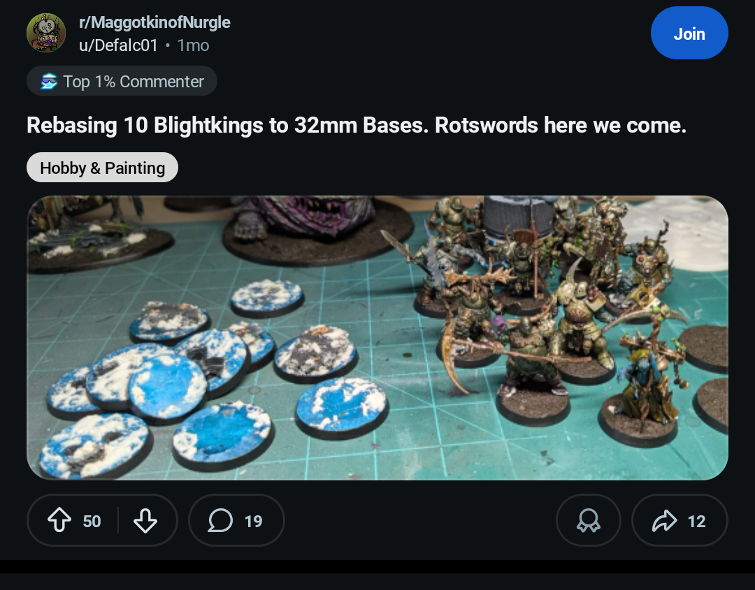Click the Top 1% Commenter label
Viewport: 755px width, 590px height.
click(x=134, y=81)
